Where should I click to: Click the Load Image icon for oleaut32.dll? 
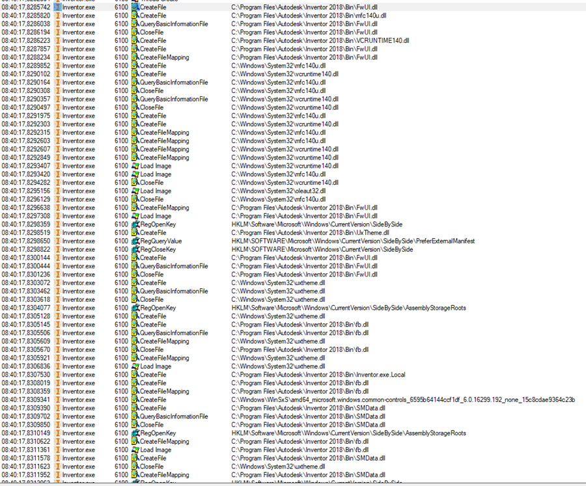pyautogui.click(x=135, y=191)
